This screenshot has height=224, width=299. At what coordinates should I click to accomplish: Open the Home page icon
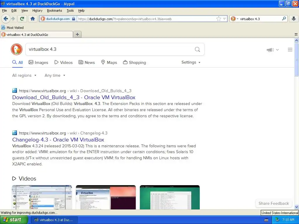click(33, 19)
